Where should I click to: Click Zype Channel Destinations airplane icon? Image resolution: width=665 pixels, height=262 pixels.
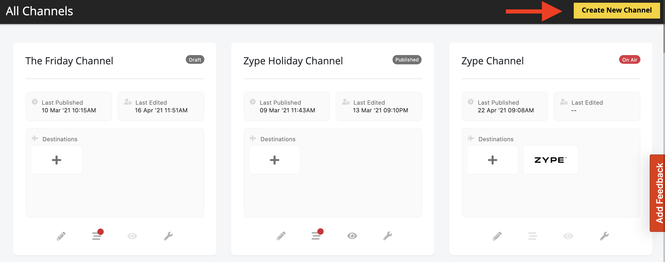click(x=471, y=138)
